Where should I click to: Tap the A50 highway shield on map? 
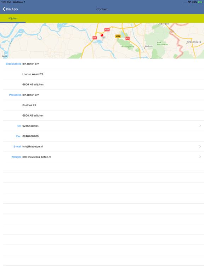95,38
